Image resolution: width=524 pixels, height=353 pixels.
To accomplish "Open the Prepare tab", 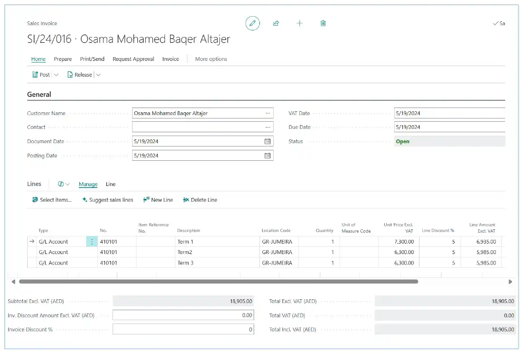I will pyautogui.click(x=63, y=59).
